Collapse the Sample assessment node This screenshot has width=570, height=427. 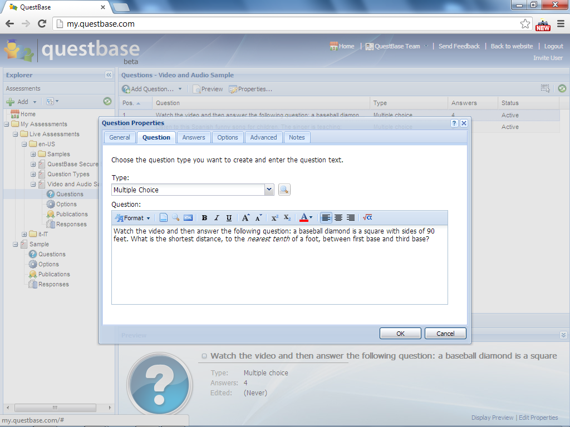click(x=15, y=245)
